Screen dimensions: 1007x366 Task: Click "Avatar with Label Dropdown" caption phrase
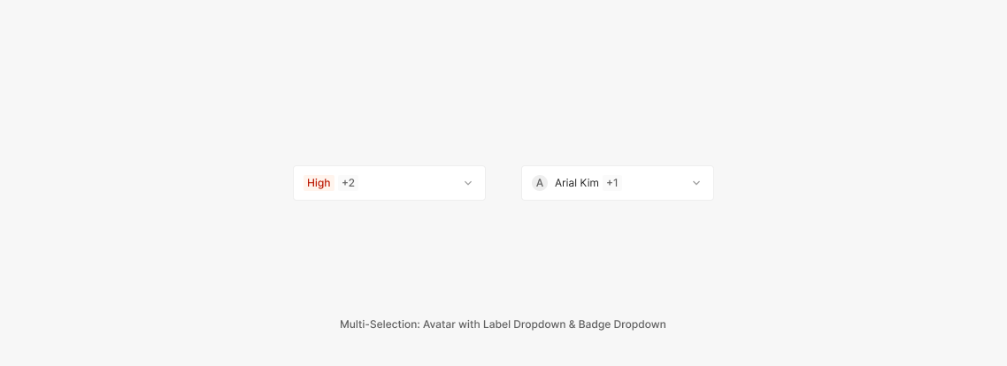494,324
